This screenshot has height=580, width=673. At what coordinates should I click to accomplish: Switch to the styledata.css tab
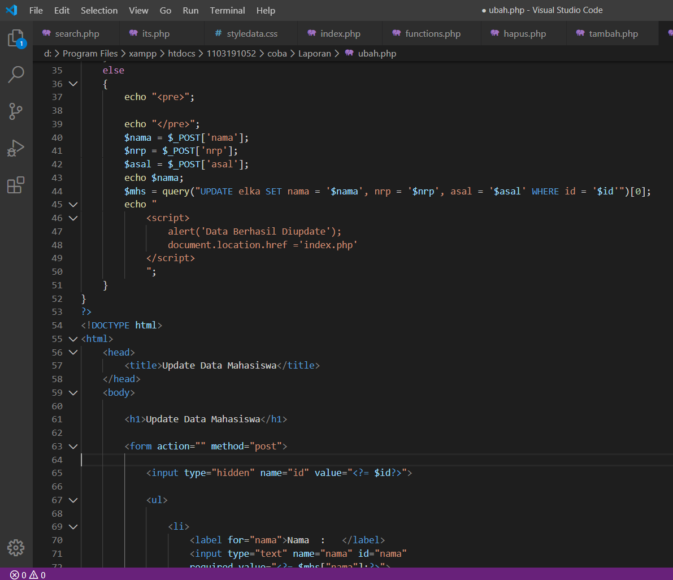(x=252, y=33)
